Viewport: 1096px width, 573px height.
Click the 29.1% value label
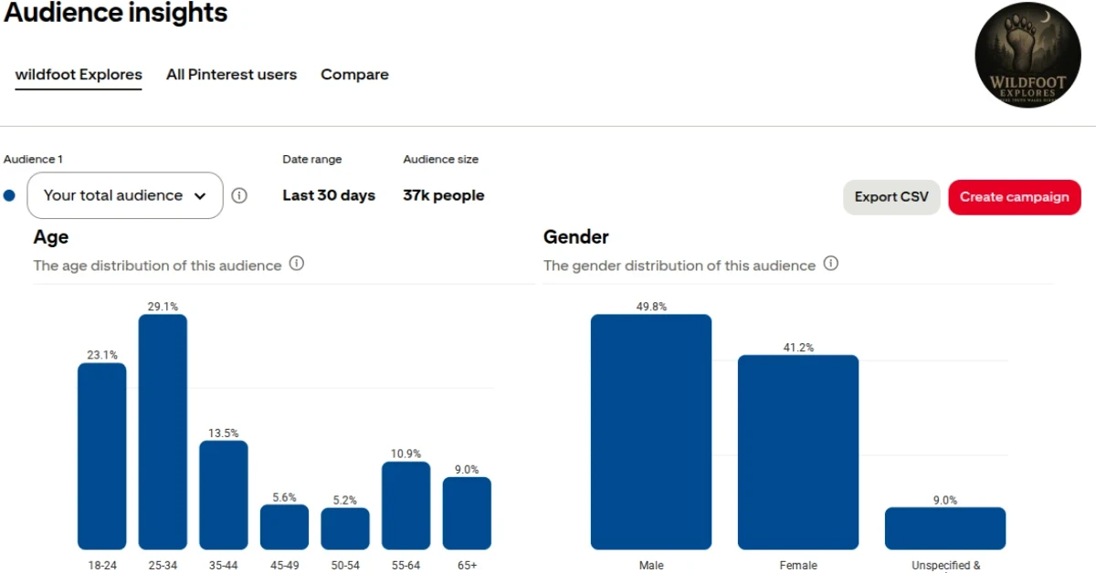[x=163, y=307]
